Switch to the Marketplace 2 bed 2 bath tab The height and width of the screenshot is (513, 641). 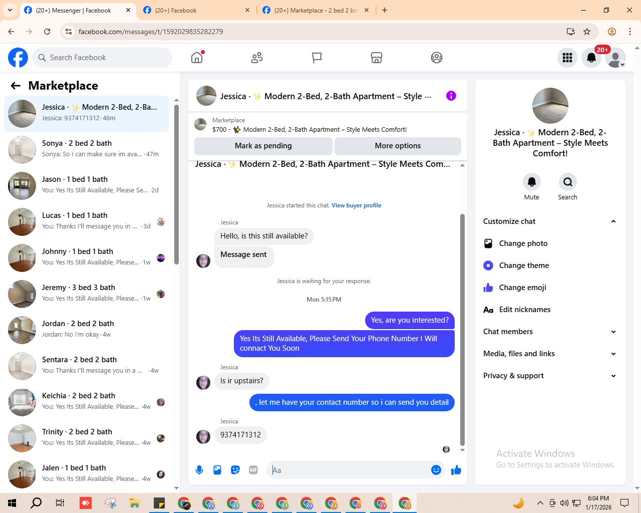point(315,10)
